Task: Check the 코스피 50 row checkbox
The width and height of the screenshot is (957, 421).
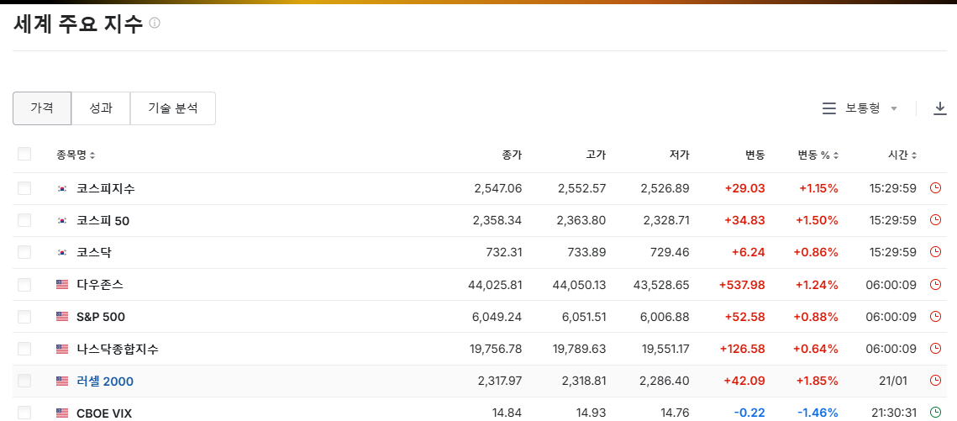Action: click(24, 220)
